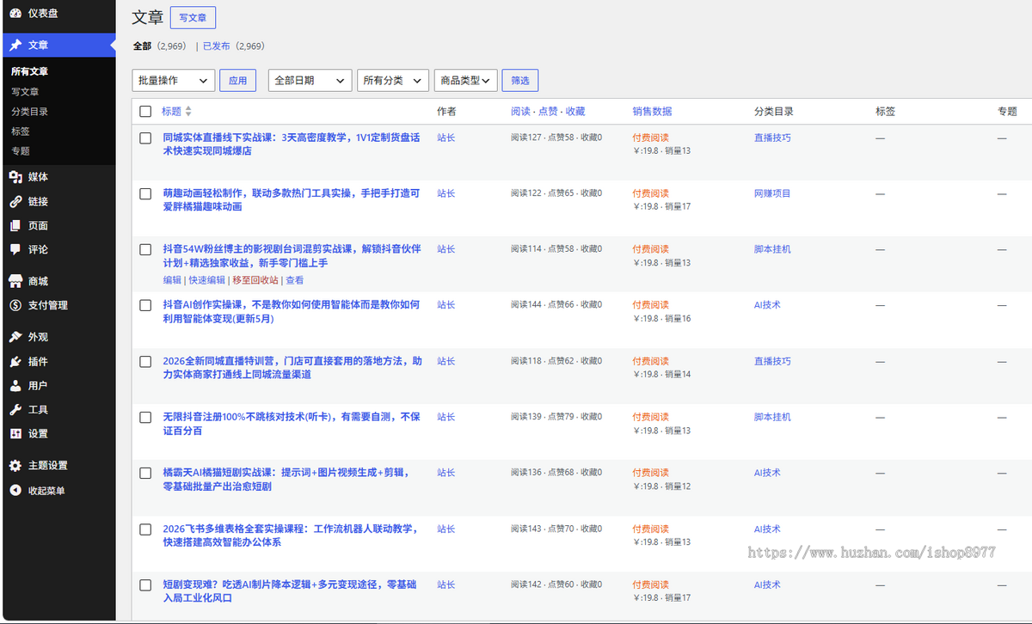Open the 仪表盘 dashboard icon

point(15,13)
